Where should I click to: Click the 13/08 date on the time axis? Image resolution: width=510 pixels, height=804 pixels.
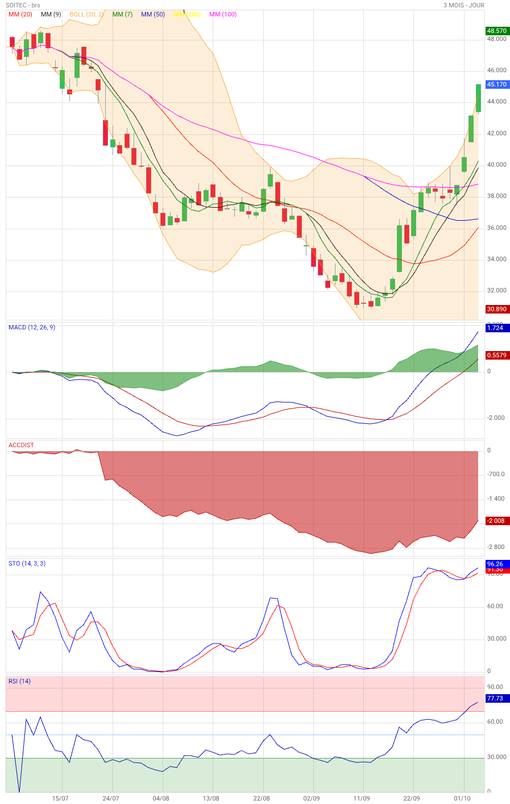[211, 798]
